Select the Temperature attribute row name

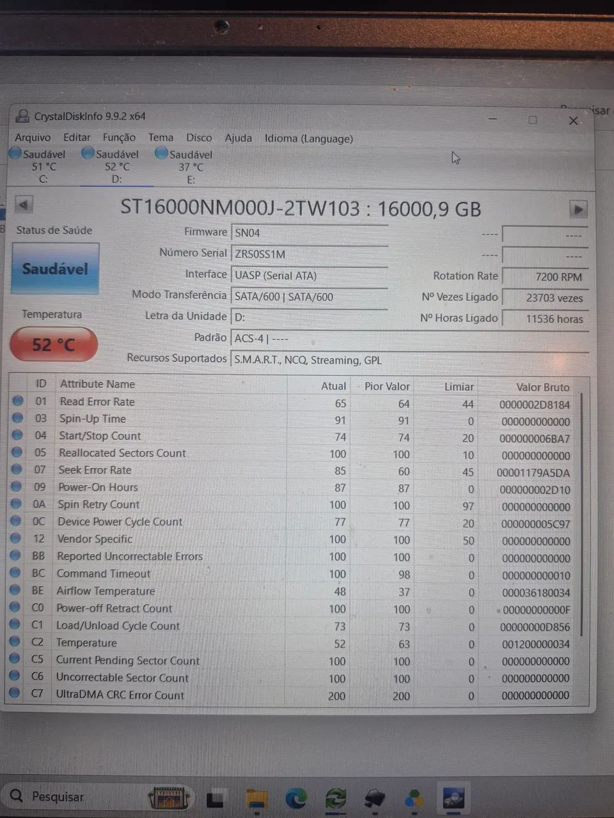[x=86, y=642]
